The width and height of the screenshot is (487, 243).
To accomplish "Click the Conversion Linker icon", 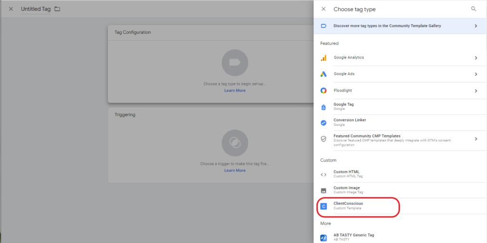I will [323, 122].
